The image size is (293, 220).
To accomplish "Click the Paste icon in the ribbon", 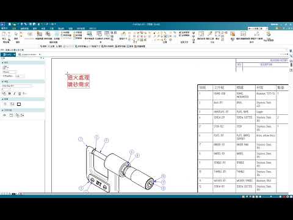I will coord(4,34).
